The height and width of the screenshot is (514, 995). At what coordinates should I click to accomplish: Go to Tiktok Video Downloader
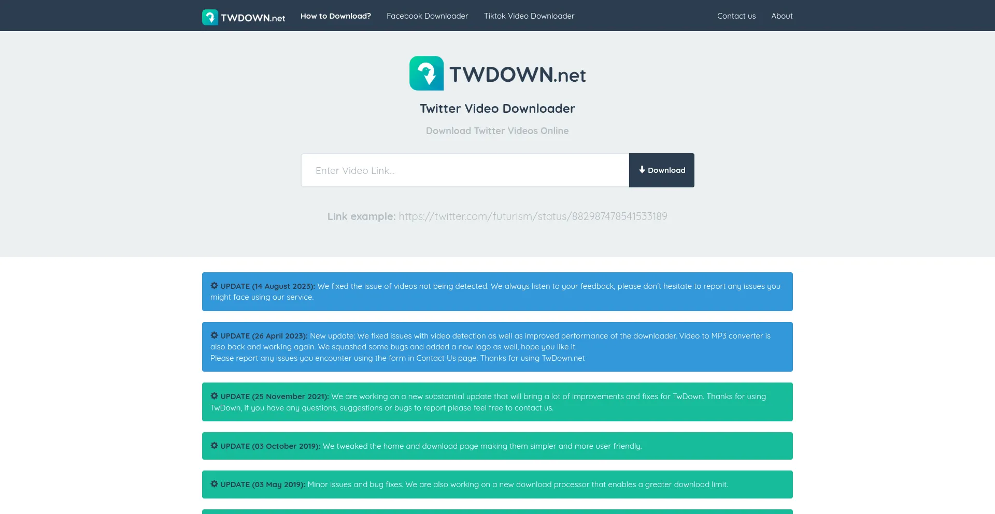pos(529,16)
